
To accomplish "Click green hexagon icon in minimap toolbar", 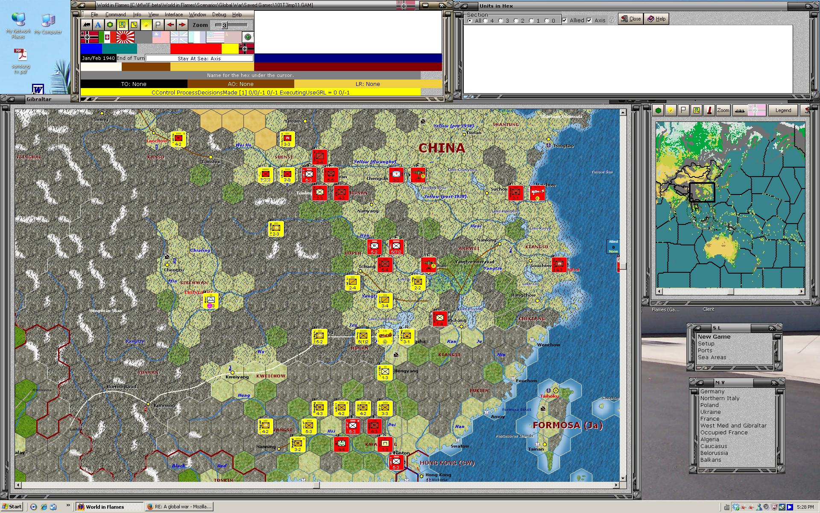I will (658, 110).
